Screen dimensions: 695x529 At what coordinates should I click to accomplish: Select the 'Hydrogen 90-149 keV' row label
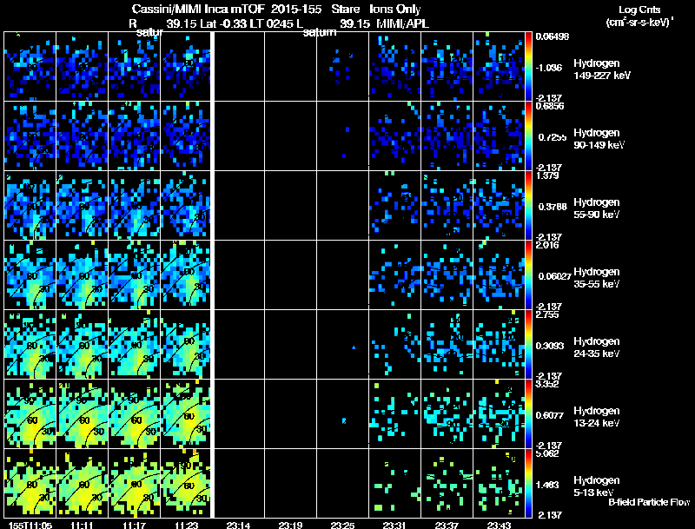click(599, 139)
